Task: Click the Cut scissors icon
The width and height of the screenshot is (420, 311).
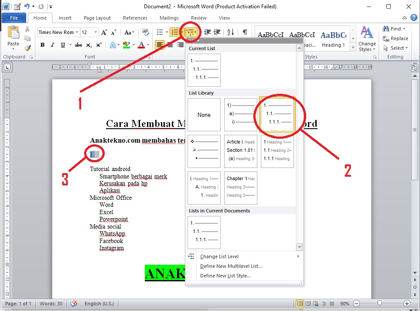Action: point(27,29)
